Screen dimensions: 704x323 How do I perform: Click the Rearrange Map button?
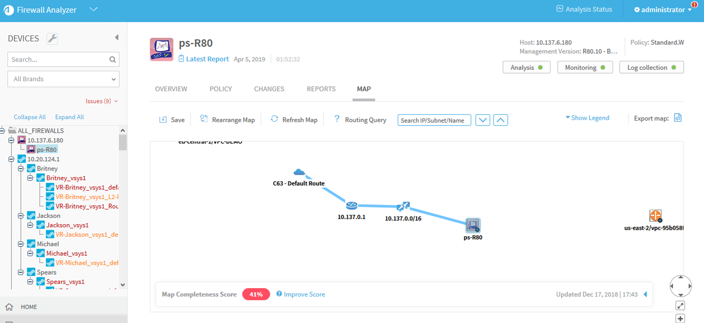coord(227,120)
